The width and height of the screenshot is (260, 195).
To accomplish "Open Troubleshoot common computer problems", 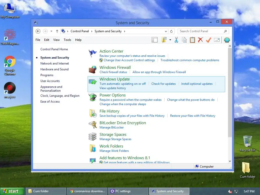I will (190, 60).
